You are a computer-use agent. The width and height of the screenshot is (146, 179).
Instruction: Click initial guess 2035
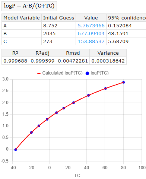(49, 34)
